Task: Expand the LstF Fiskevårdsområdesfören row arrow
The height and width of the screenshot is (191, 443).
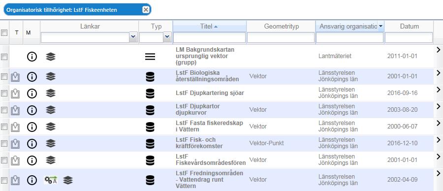Action: 439,157
